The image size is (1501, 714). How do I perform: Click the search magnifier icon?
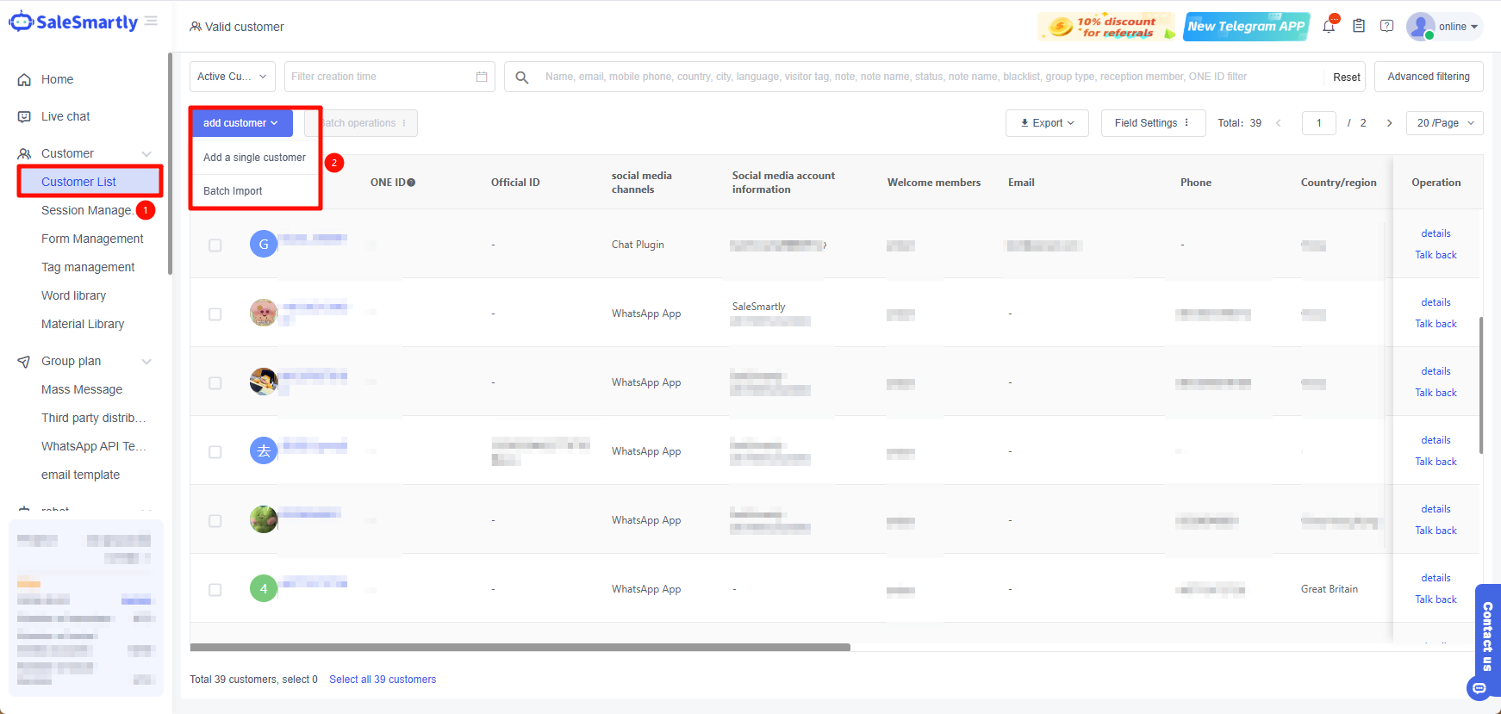tap(522, 78)
